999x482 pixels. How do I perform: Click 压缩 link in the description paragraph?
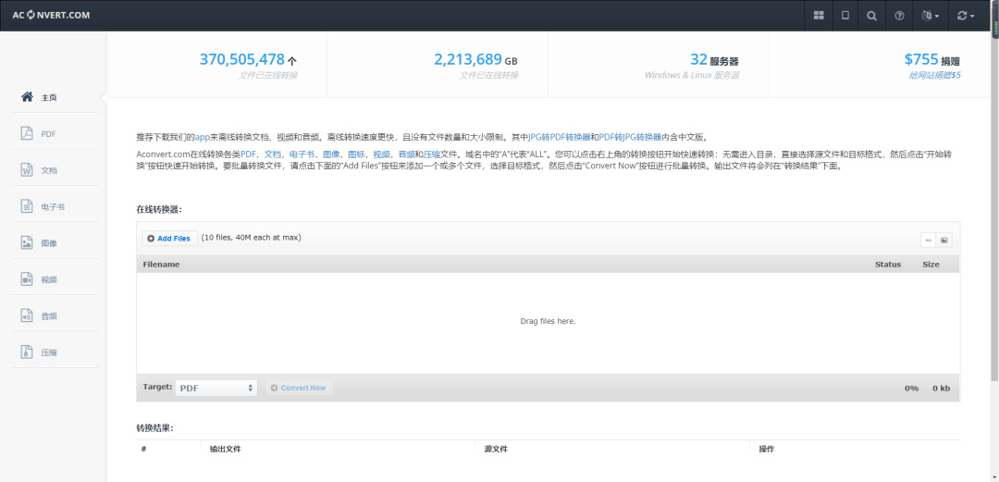pos(432,154)
